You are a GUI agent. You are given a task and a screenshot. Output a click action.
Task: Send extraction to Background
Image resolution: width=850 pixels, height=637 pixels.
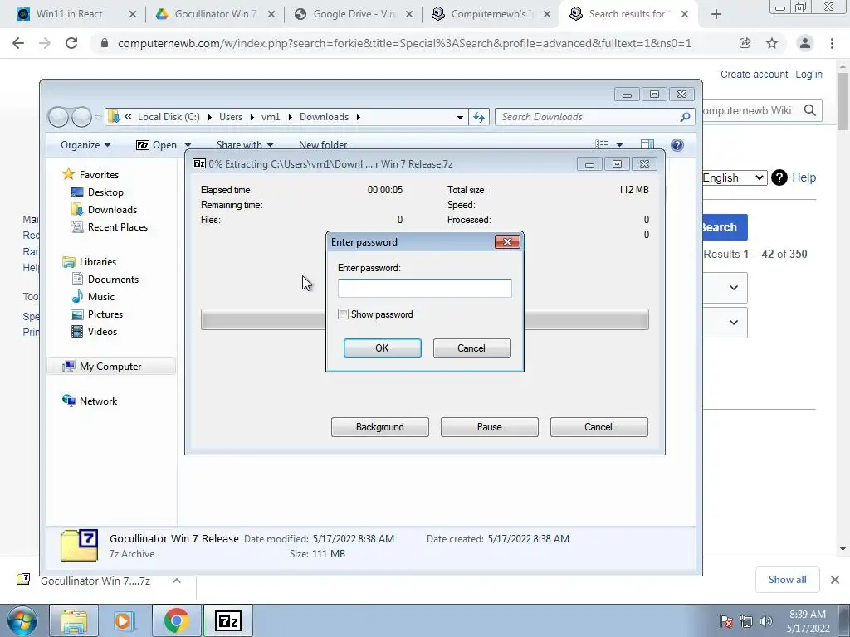coord(380,427)
